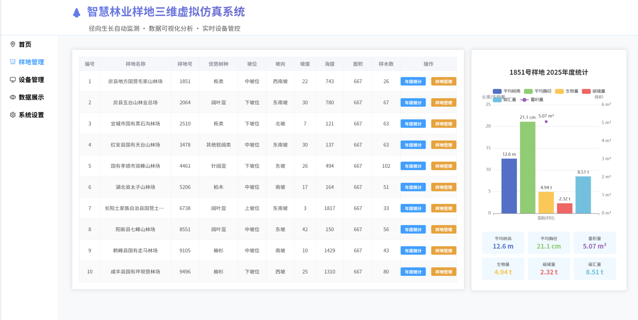Show 年度统计 for 阳新县七峰山林场
Viewport: 638px width, 320px height.
(x=413, y=230)
